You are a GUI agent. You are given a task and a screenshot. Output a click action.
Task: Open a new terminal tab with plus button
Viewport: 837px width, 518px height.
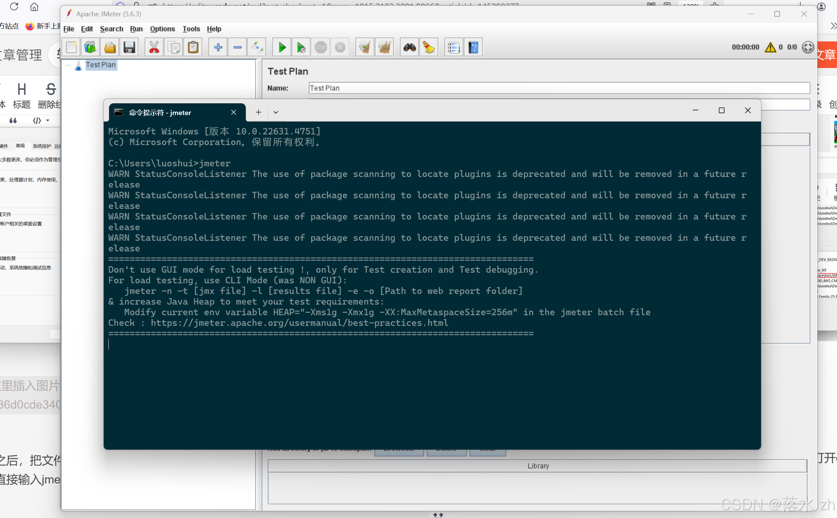pos(258,112)
